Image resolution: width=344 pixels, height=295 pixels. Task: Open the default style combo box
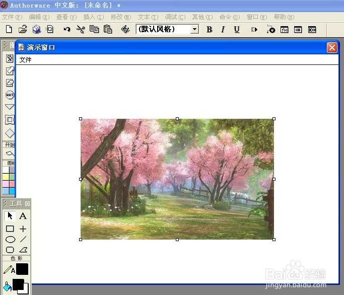point(167,29)
